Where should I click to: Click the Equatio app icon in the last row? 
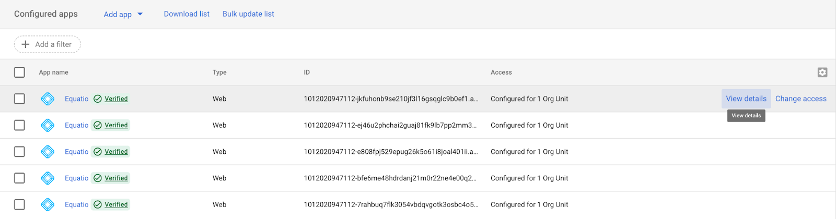coord(48,204)
